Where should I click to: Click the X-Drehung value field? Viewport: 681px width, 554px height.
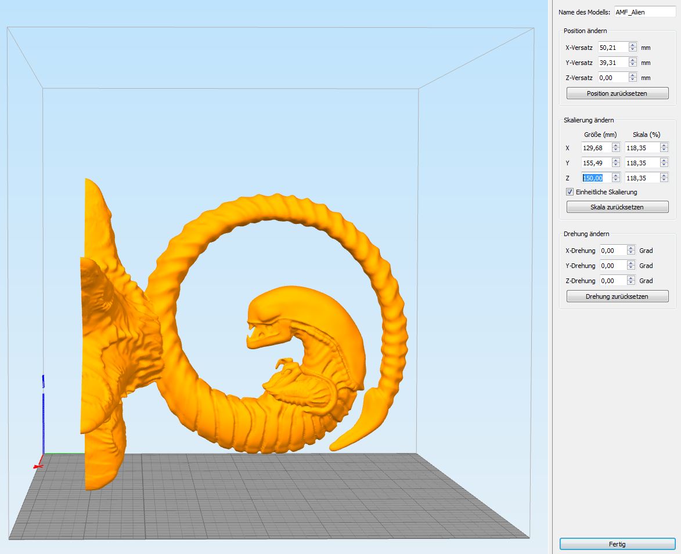(x=613, y=251)
